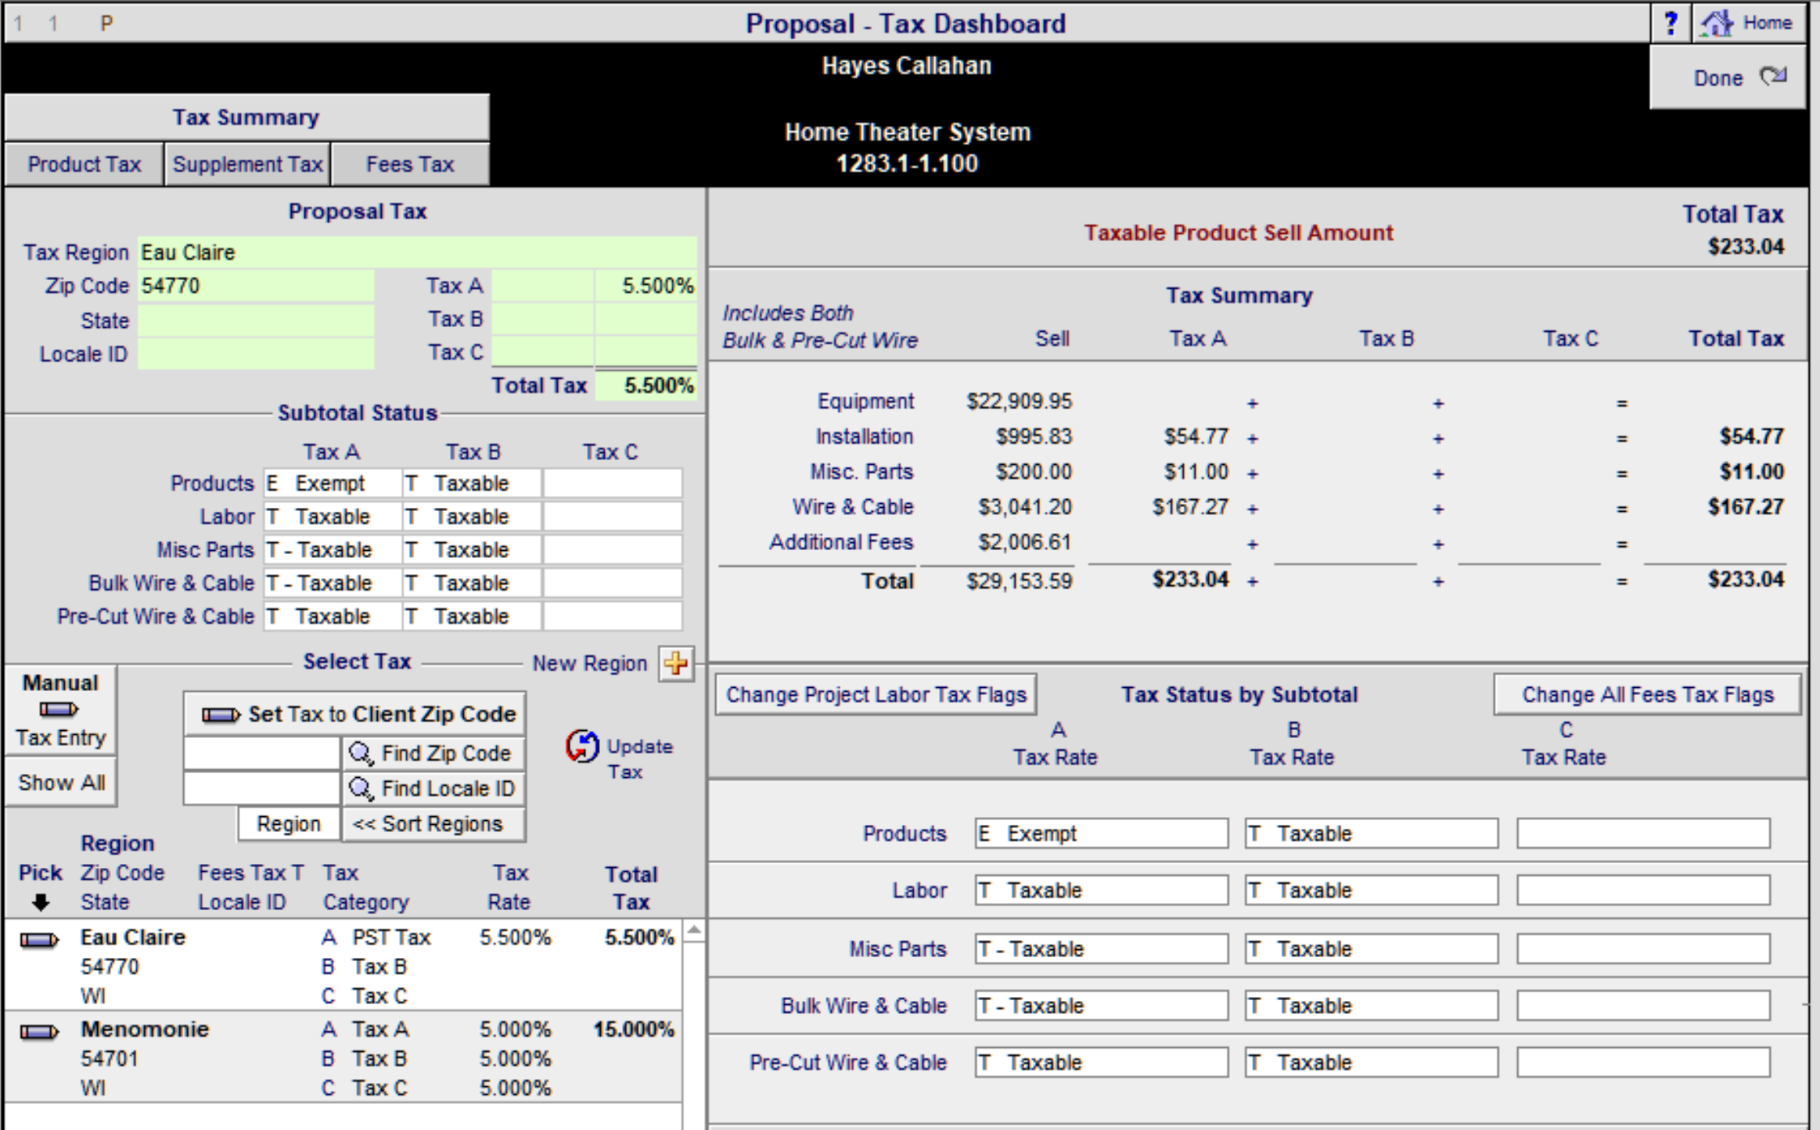Viewport: 1820px width, 1130px height.
Task: Click the Find Zip Code magnifier icon
Action: pos(361,754)
